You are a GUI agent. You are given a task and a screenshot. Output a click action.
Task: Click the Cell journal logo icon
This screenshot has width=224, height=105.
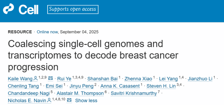click(8, 9)
